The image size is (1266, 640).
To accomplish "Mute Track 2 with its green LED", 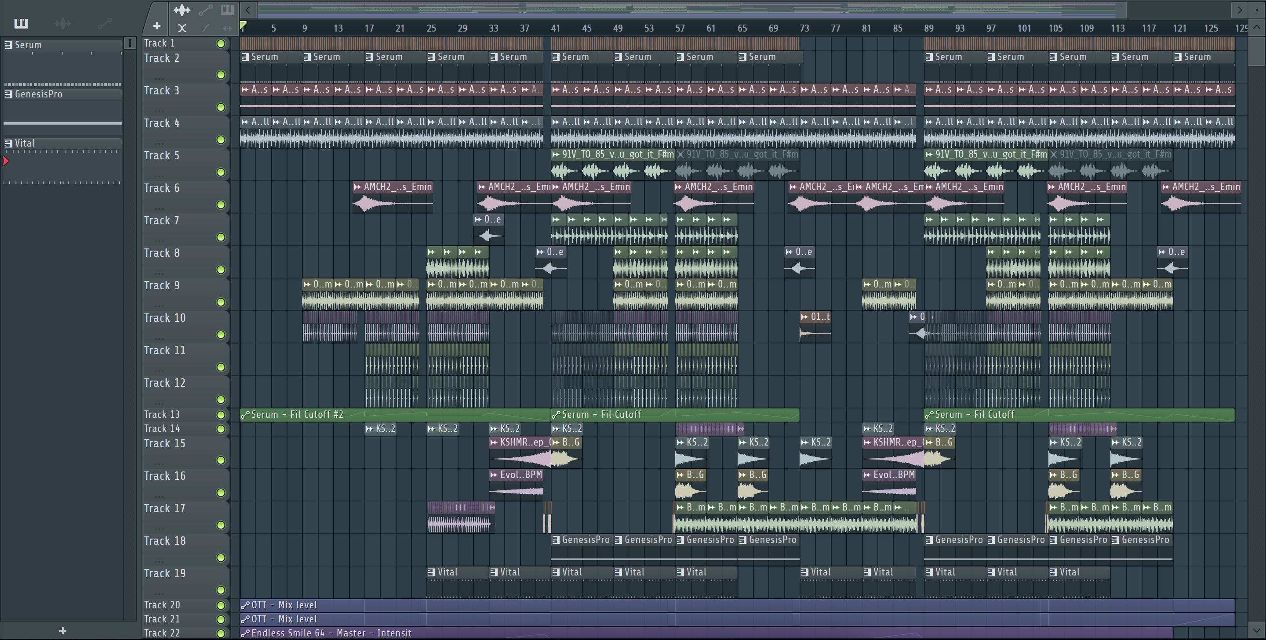I will point(221,75).
